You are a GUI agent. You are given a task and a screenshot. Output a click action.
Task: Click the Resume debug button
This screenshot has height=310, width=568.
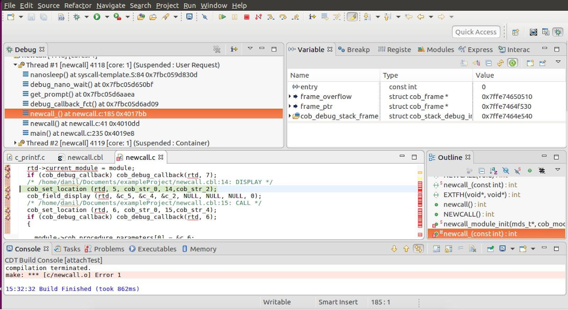222,17
